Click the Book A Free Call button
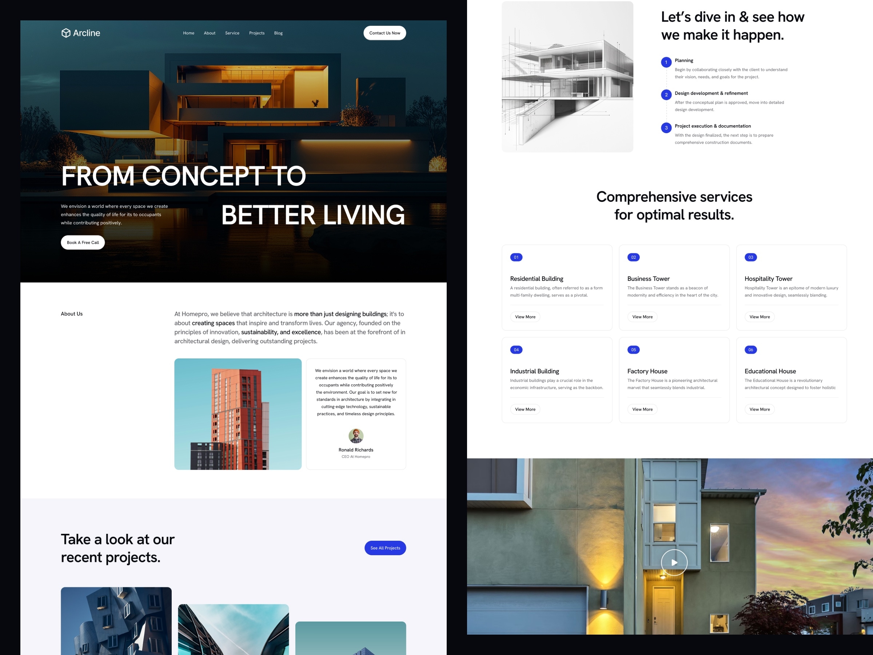Viewport: 873px width, 655px height. click(x=83, y=242)
